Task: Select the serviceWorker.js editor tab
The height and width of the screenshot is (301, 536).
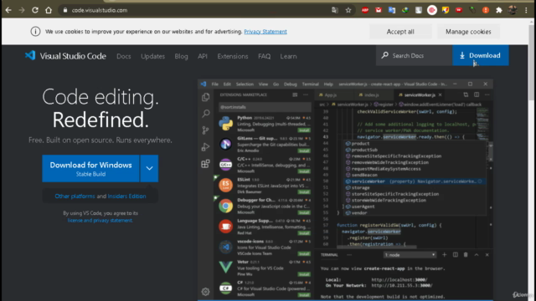Action: 420,94
